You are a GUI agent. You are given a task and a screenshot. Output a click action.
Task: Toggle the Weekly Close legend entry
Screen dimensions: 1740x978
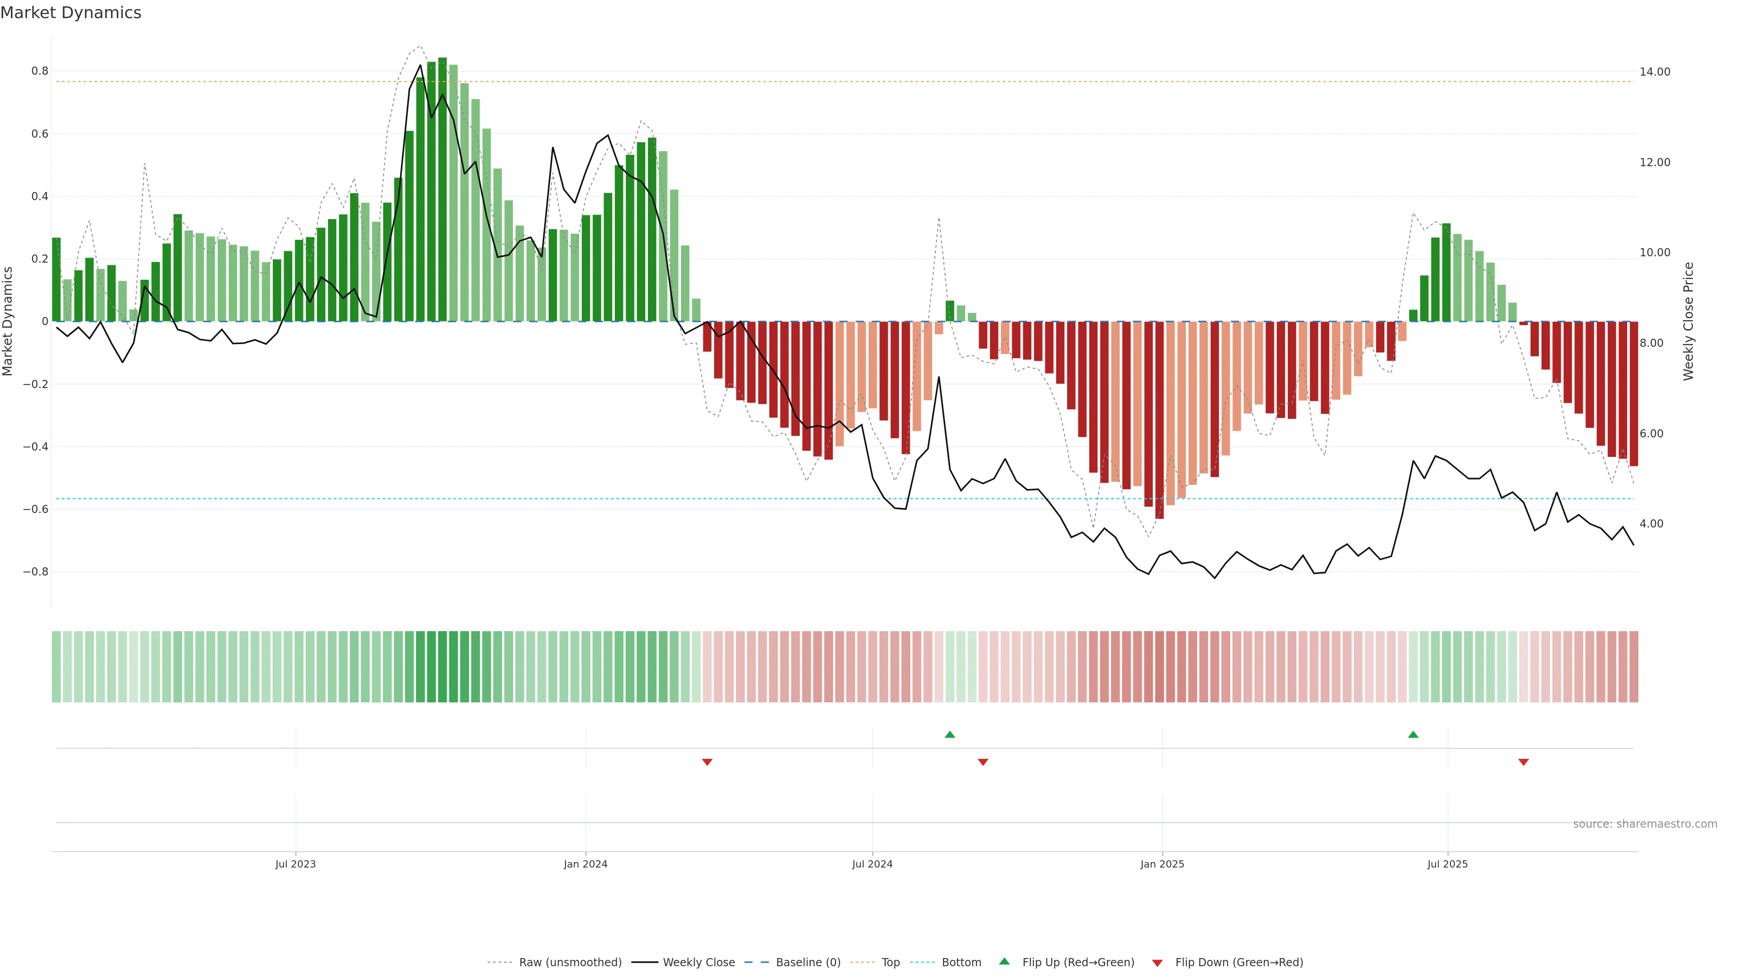(x=698, y=963)
